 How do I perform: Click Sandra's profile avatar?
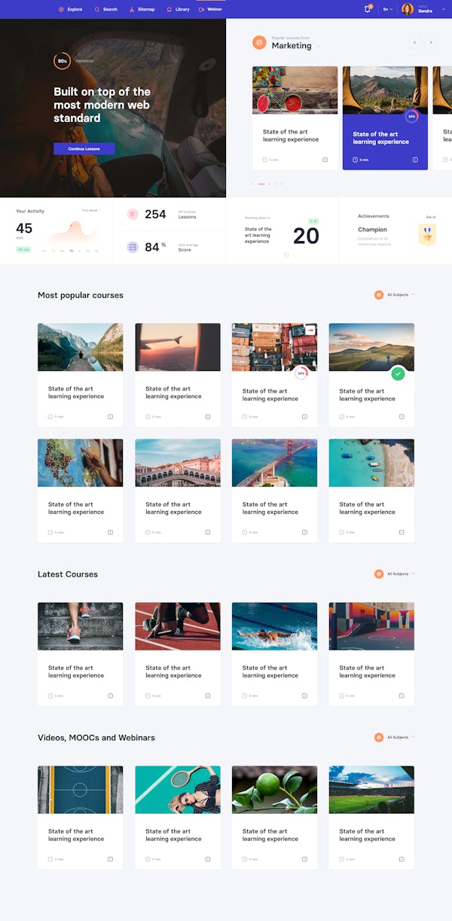(x=408, y=9)
